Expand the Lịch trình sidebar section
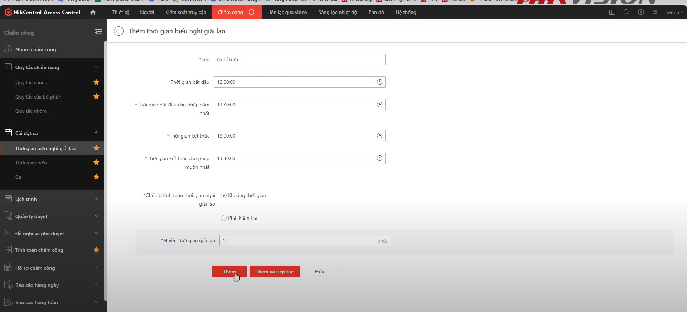Viewport: 687px width, 312px height. pyautogui.click(x=96, y=199)
